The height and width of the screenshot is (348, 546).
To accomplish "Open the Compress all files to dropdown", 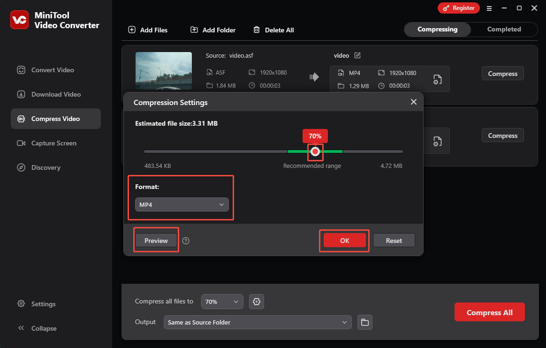I will click(x=222, y=302).
